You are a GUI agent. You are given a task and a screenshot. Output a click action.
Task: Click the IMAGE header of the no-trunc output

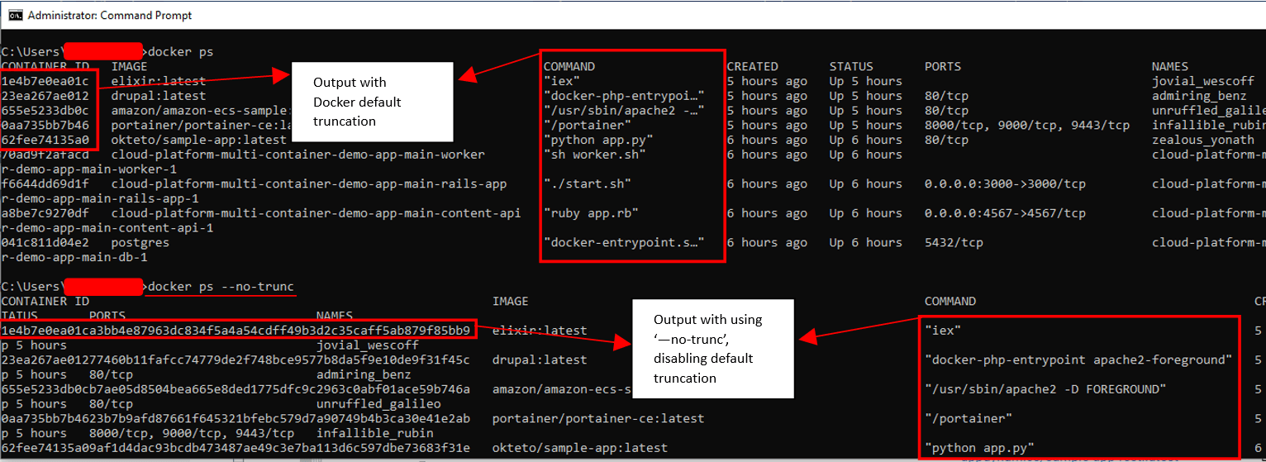point(511,302)
